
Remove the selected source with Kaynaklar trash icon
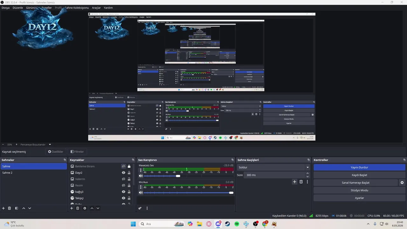(78, 208)
